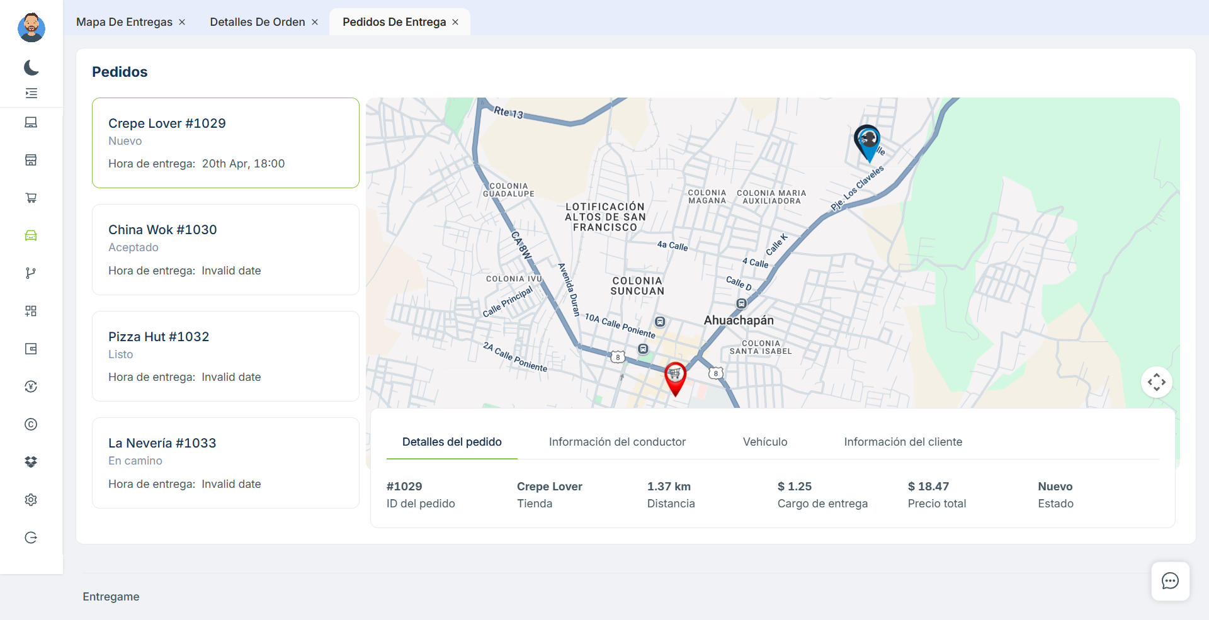
Task: Close the Detalles De Orden tab
Action: pyautogui.click(x=315, y=22)
